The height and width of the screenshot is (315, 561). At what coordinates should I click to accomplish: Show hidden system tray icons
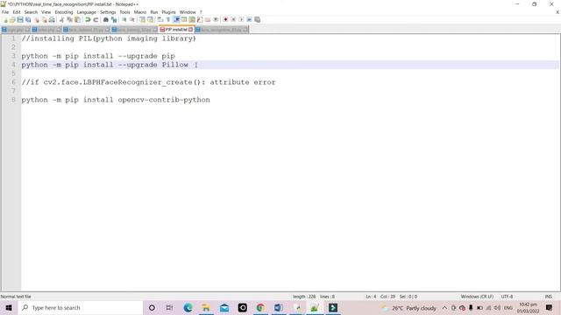(444, 307)
